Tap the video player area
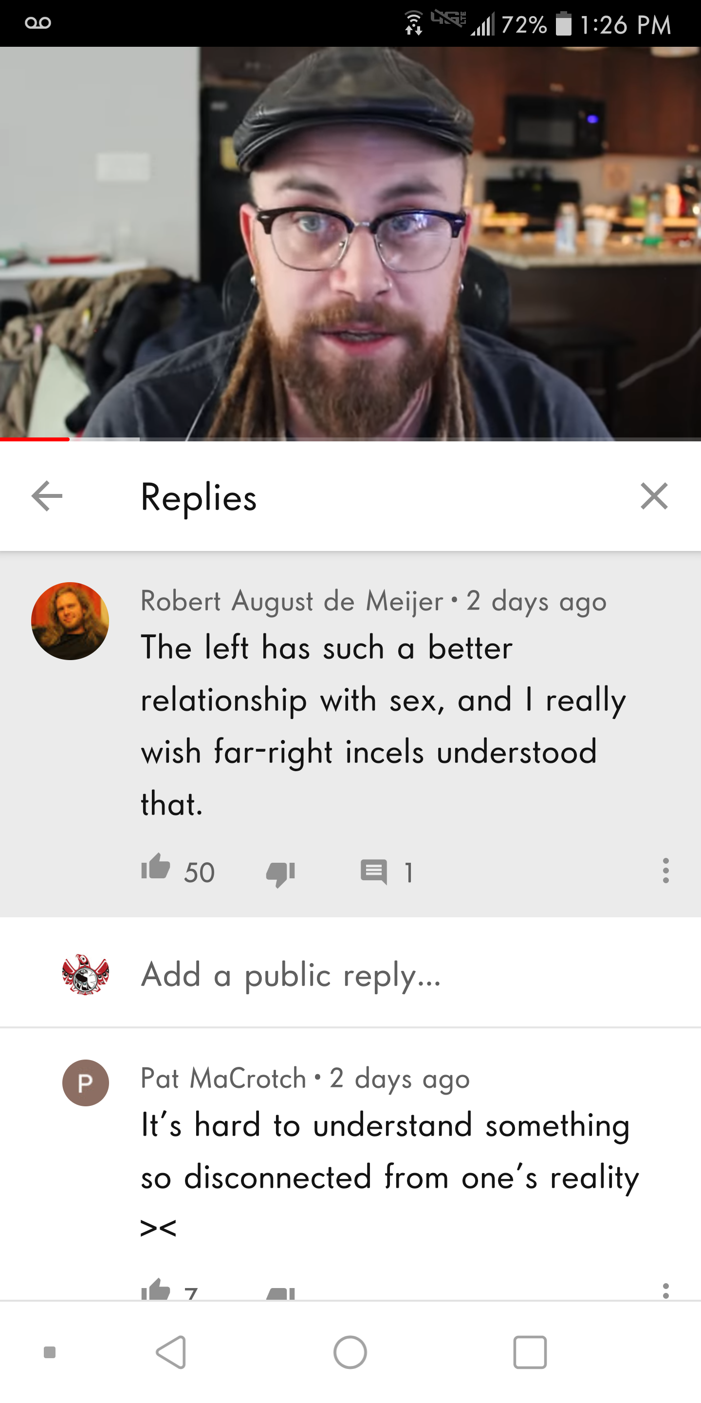Image resolution: width=701 pixels, height=1403 pixels. (350, 244)
